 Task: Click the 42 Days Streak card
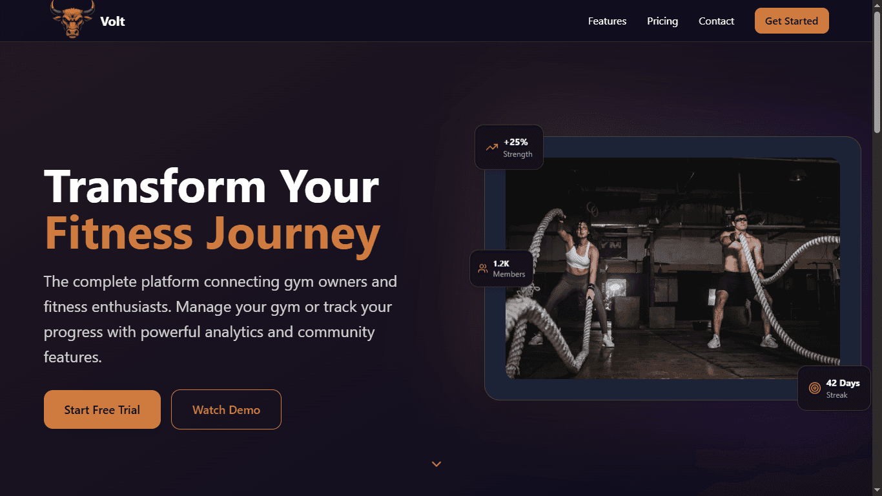coord(834,388)
